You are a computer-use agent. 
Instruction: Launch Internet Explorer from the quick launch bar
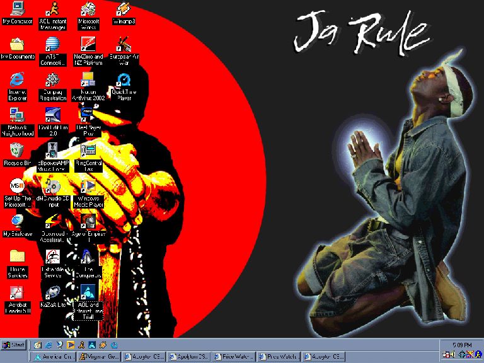point(49,345)
